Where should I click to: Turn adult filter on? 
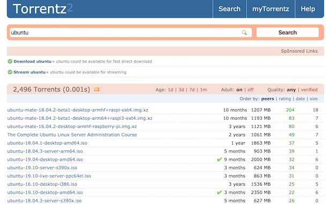coord(239,89)
